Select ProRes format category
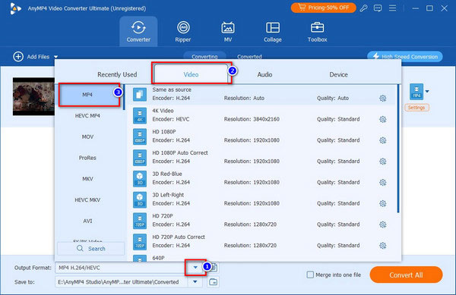The width and height of the screenshot is (456, 295). pyautogui.click(x=87, y=158)
